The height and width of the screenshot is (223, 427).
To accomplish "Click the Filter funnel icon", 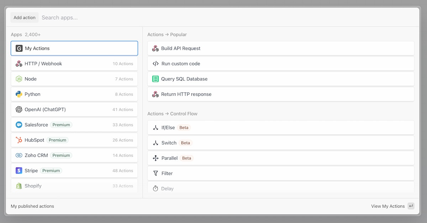I will coord(155,174).
